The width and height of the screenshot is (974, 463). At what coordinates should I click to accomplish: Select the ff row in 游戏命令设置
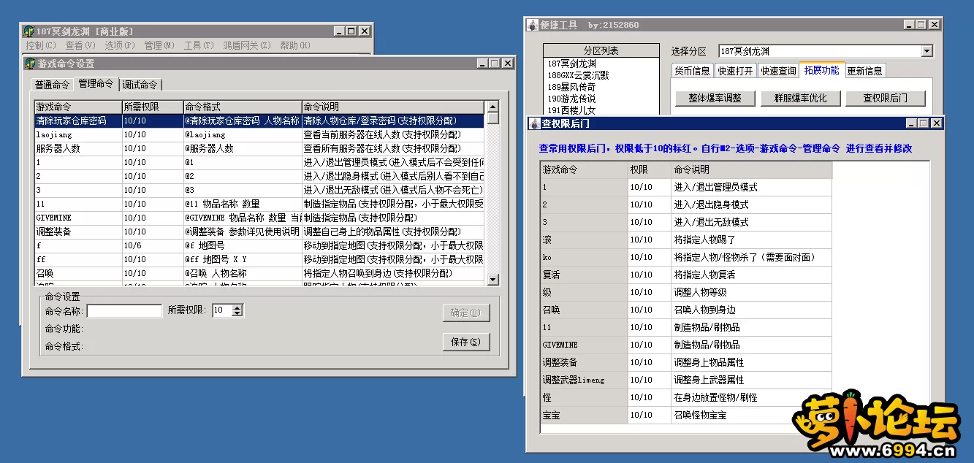259,259
